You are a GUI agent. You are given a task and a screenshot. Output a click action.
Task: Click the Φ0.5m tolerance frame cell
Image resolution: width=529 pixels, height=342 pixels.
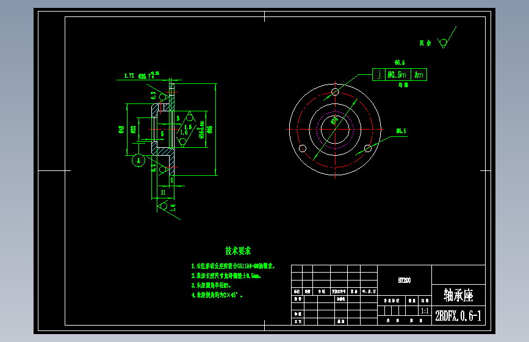(398, 75)
